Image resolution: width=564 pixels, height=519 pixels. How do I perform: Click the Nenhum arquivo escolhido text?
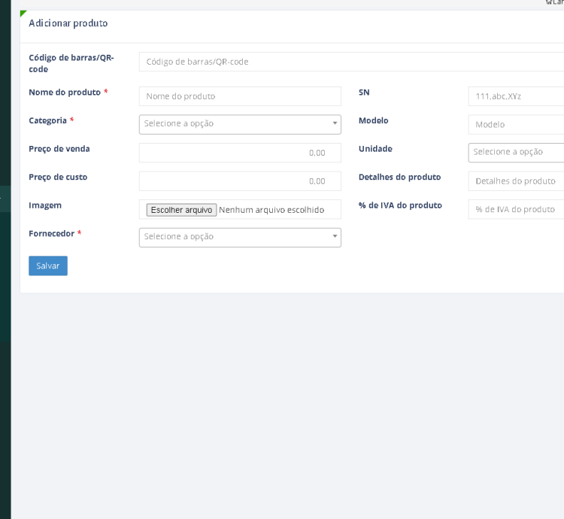pos(271,210)
